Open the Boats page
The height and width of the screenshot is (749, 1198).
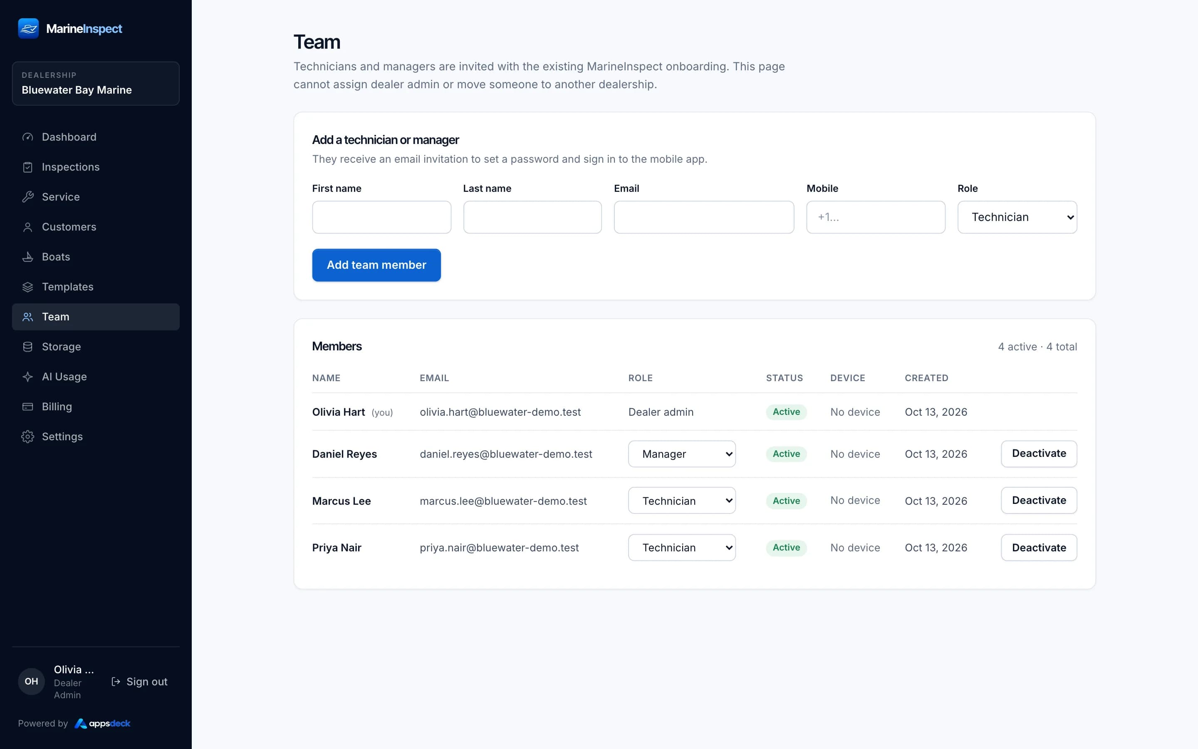96,257
